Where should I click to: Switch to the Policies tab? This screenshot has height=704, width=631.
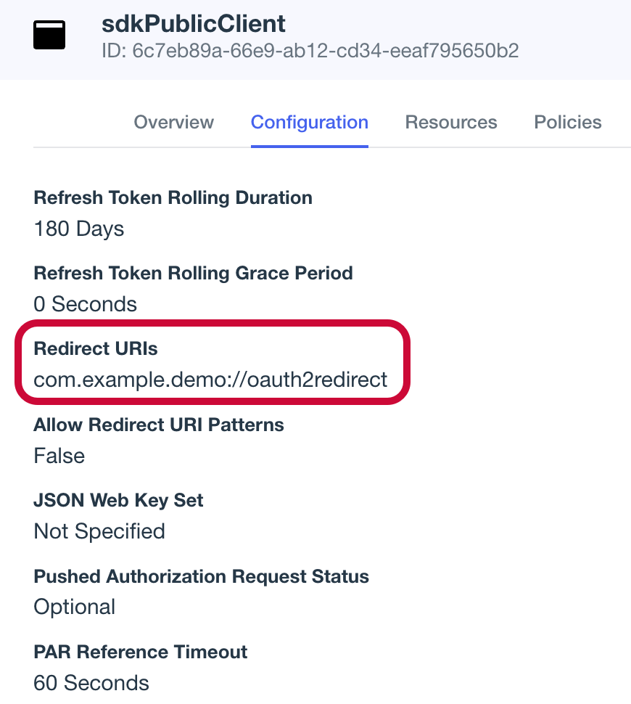[x=567, y=122]
